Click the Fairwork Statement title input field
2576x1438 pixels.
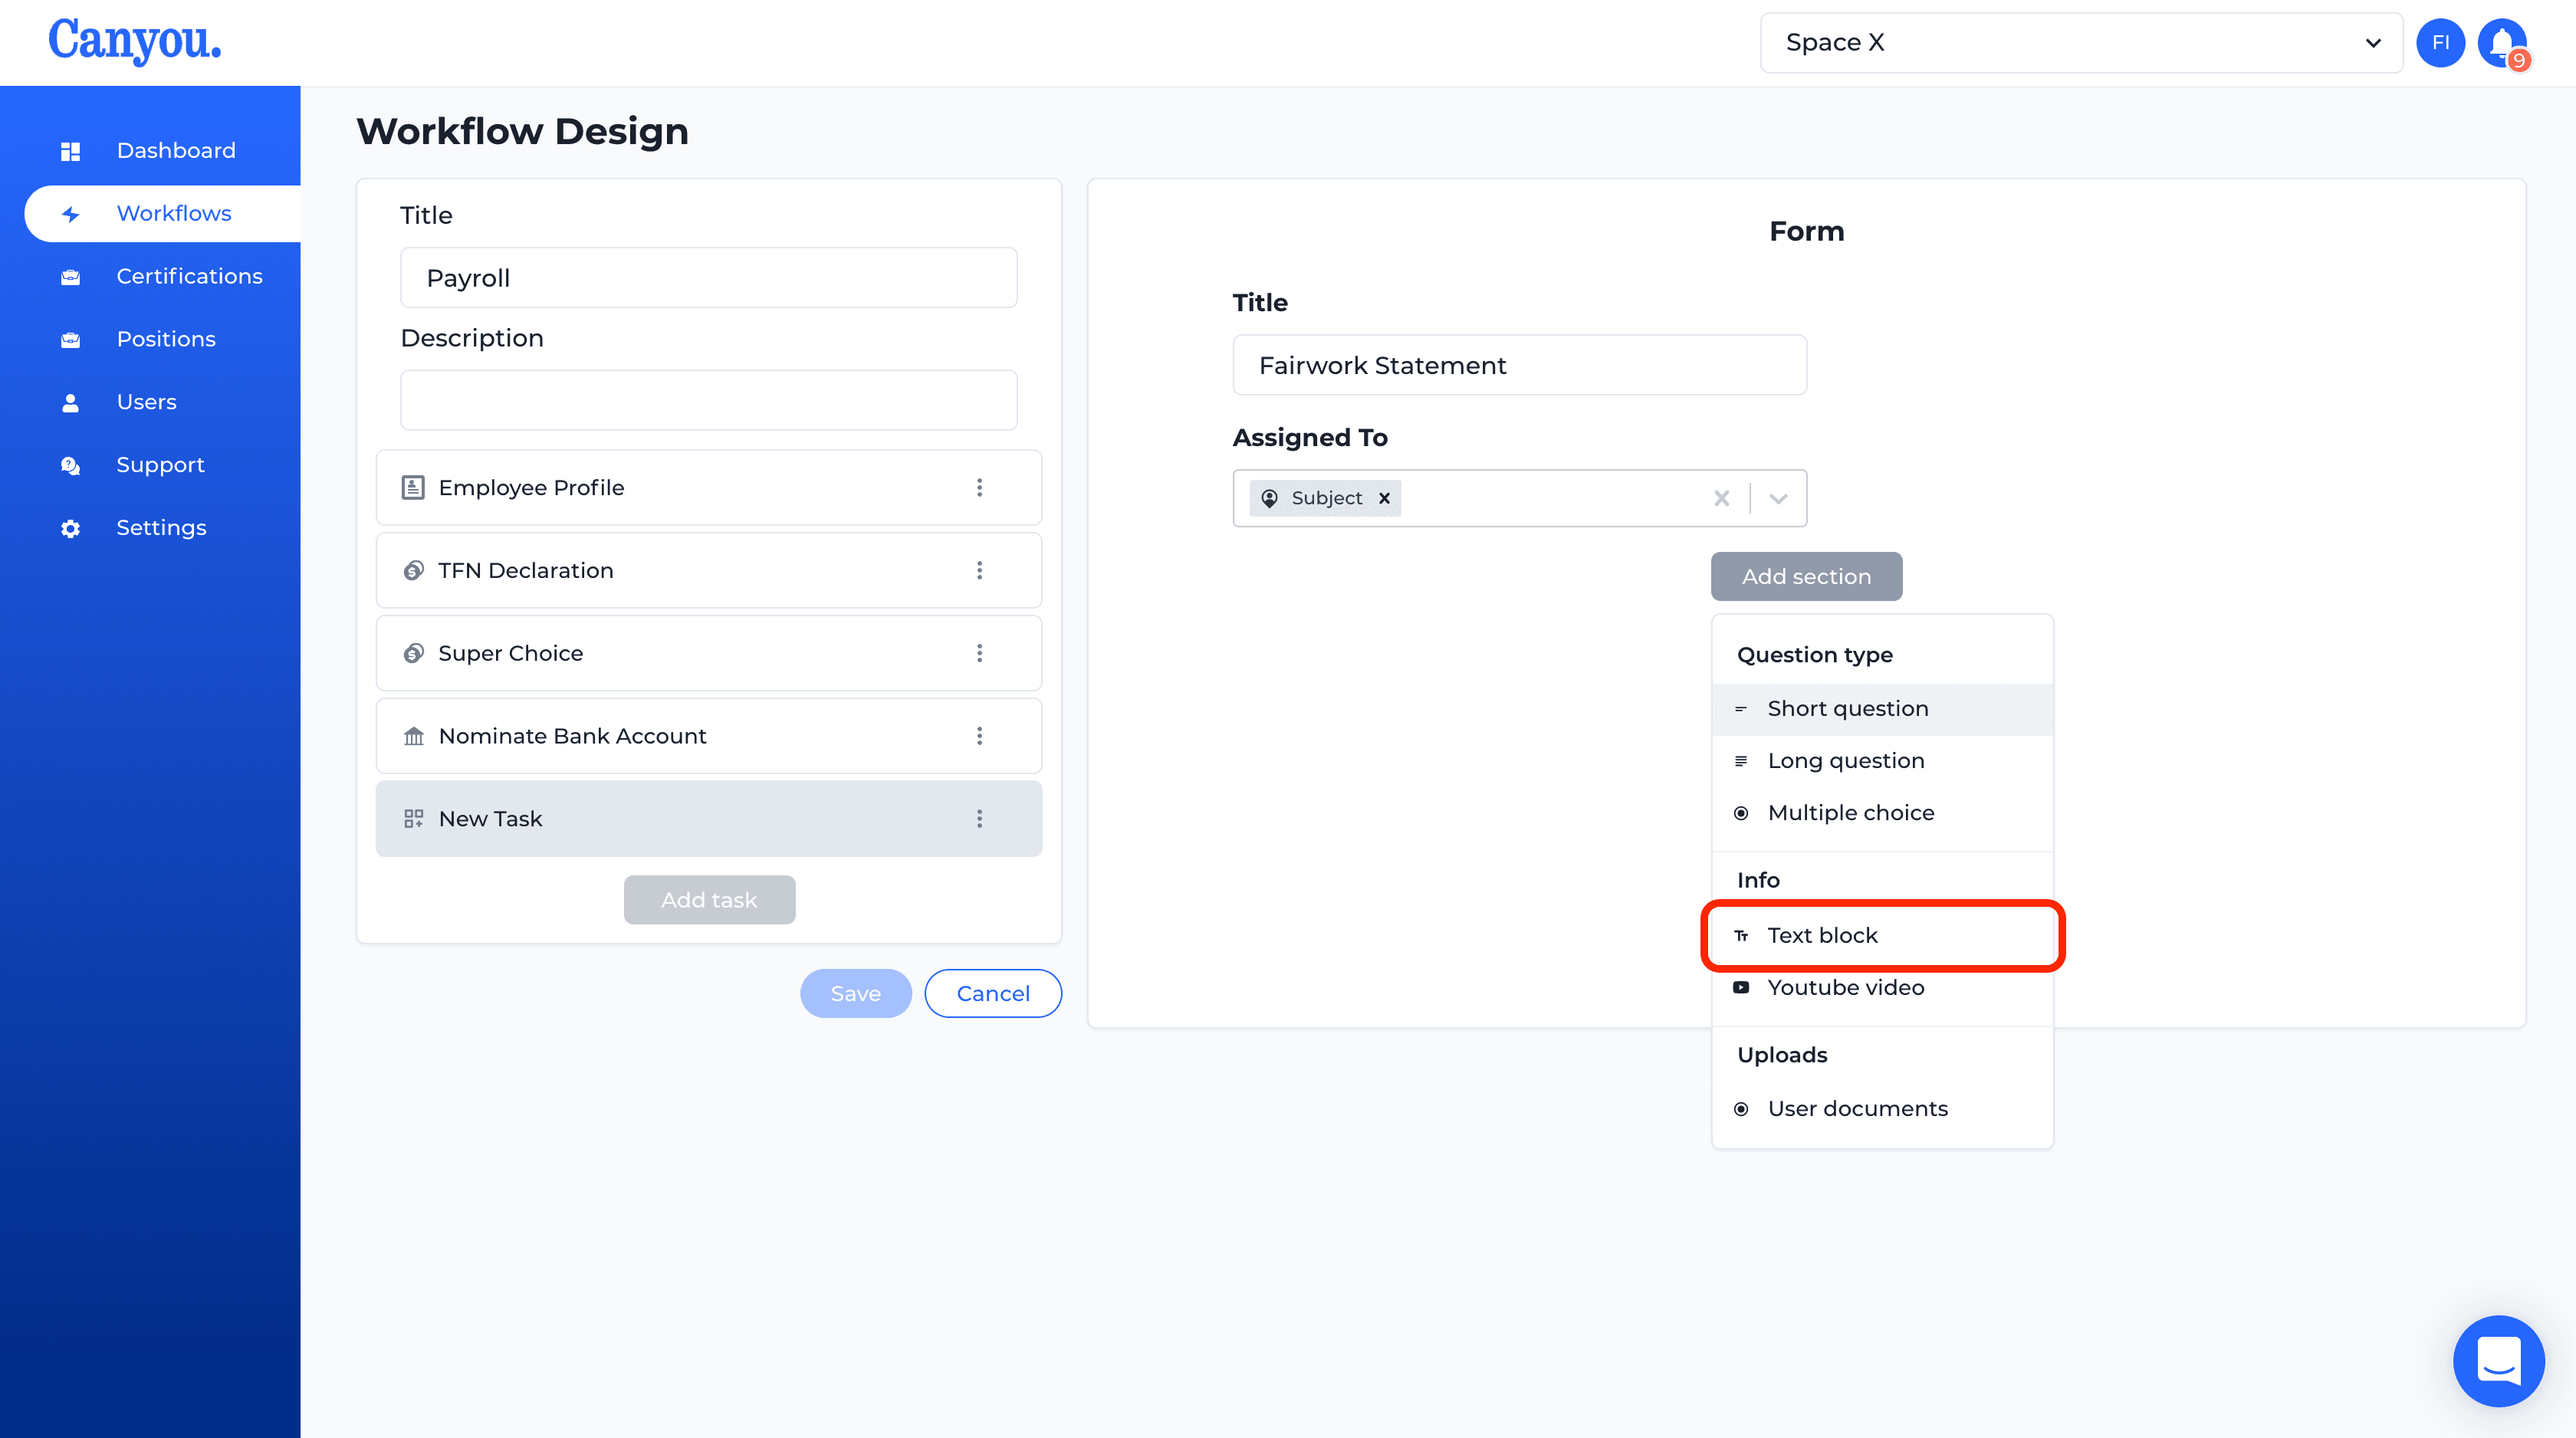click(1520, 364)
